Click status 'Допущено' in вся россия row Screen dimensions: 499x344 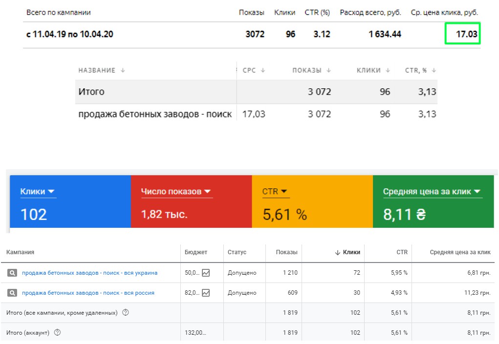pyautogui.click(x=242, y=293)
